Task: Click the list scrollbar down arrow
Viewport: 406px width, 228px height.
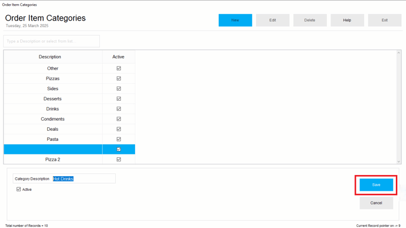Action: (398, 161)
